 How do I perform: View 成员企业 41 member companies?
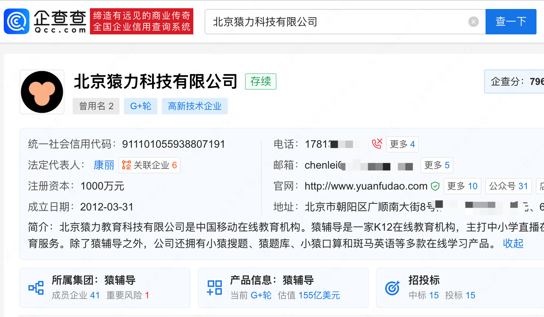(76, 295)
